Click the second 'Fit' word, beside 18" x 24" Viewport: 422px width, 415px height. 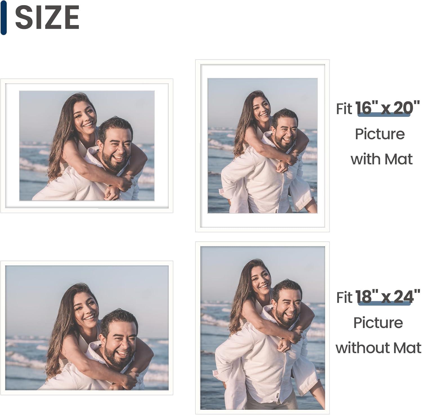[344, 297]
